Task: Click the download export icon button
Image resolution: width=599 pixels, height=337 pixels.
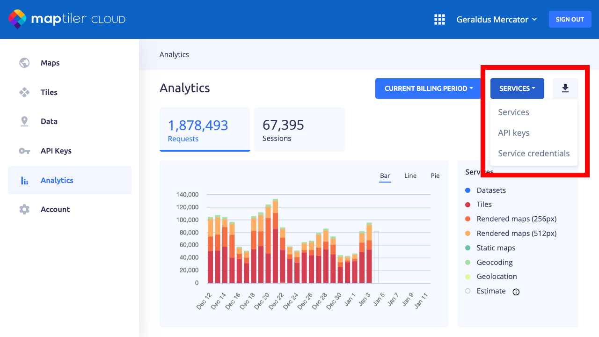Action: [x=565, y=88]
